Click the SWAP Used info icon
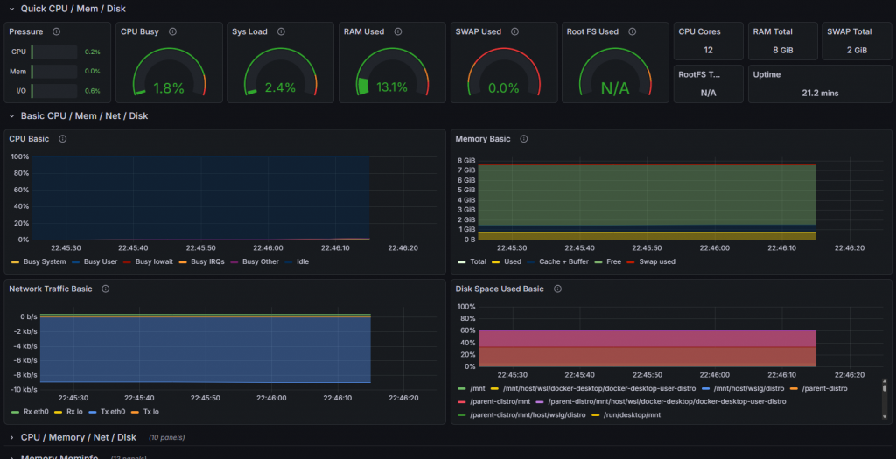 (x=515, y=31)
